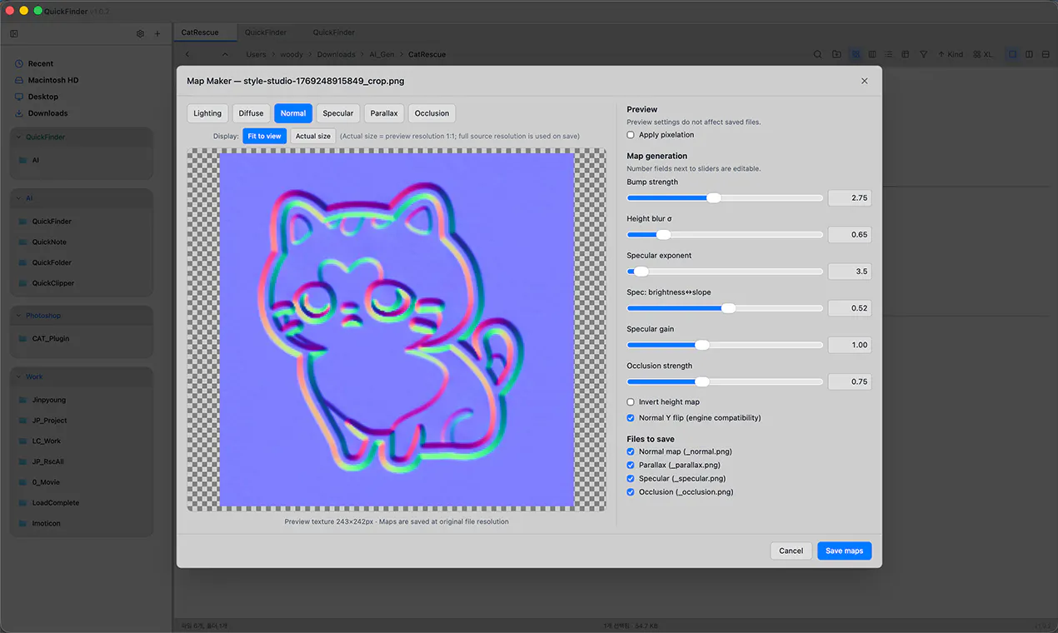
Task: Select the CatRescue window tab
Action: tap(206, 32)
